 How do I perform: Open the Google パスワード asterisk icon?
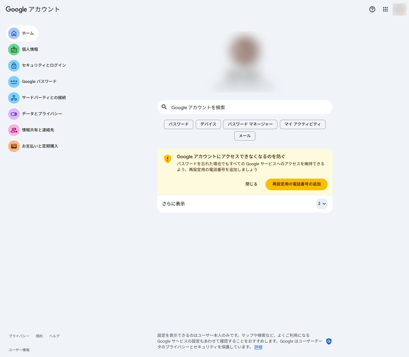pos(14,82)
